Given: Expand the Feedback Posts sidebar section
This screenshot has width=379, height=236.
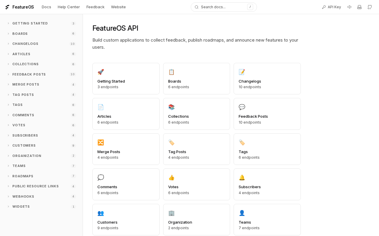Looking at the screenshot, I should point(29,74).
